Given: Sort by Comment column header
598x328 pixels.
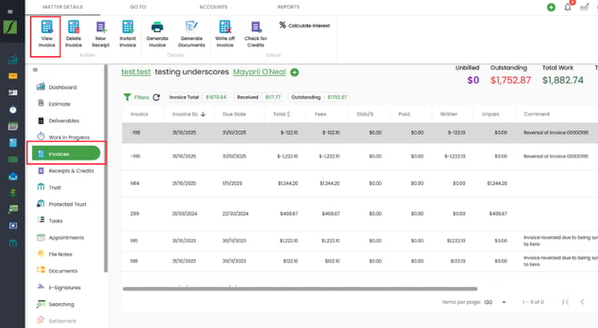Looking at the screenshot, I should pyautogui.click(x=536, y=114).
